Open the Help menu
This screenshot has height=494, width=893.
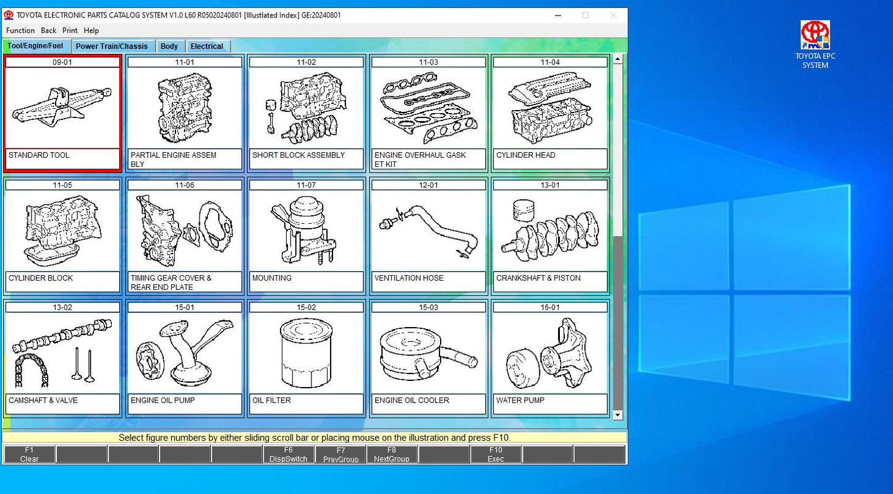91,30
